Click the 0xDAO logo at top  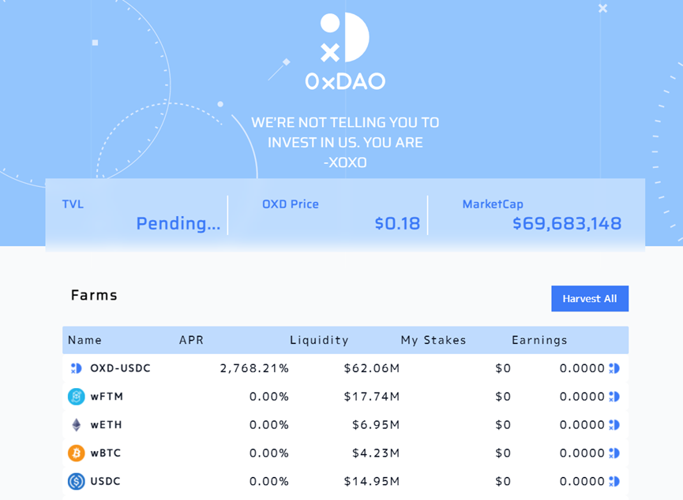point(345,50)
